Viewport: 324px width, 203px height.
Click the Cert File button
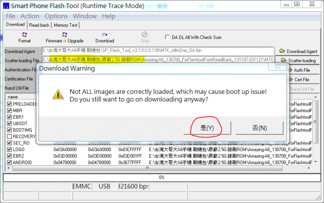(x=303, y=80)
